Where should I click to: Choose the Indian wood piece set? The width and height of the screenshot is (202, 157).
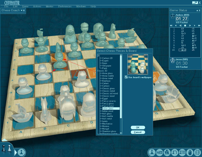(x=108, y=111)
